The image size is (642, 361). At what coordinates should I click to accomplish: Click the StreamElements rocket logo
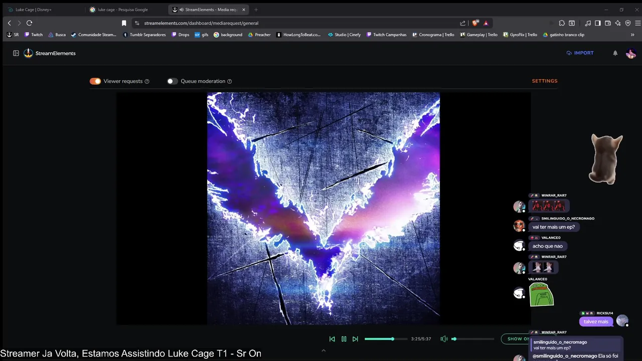tap(28, 53)
